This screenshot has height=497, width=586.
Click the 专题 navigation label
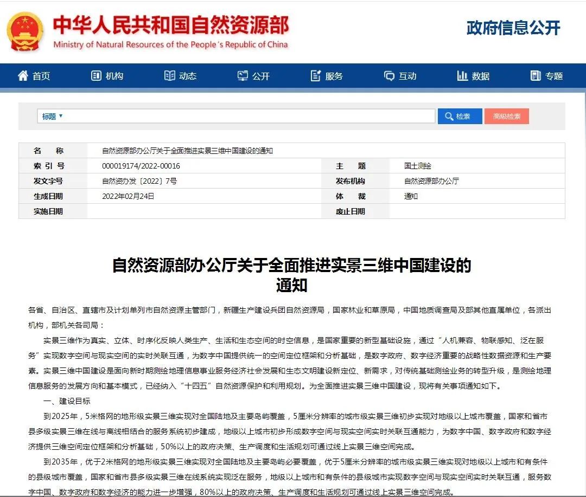point(554,76)
